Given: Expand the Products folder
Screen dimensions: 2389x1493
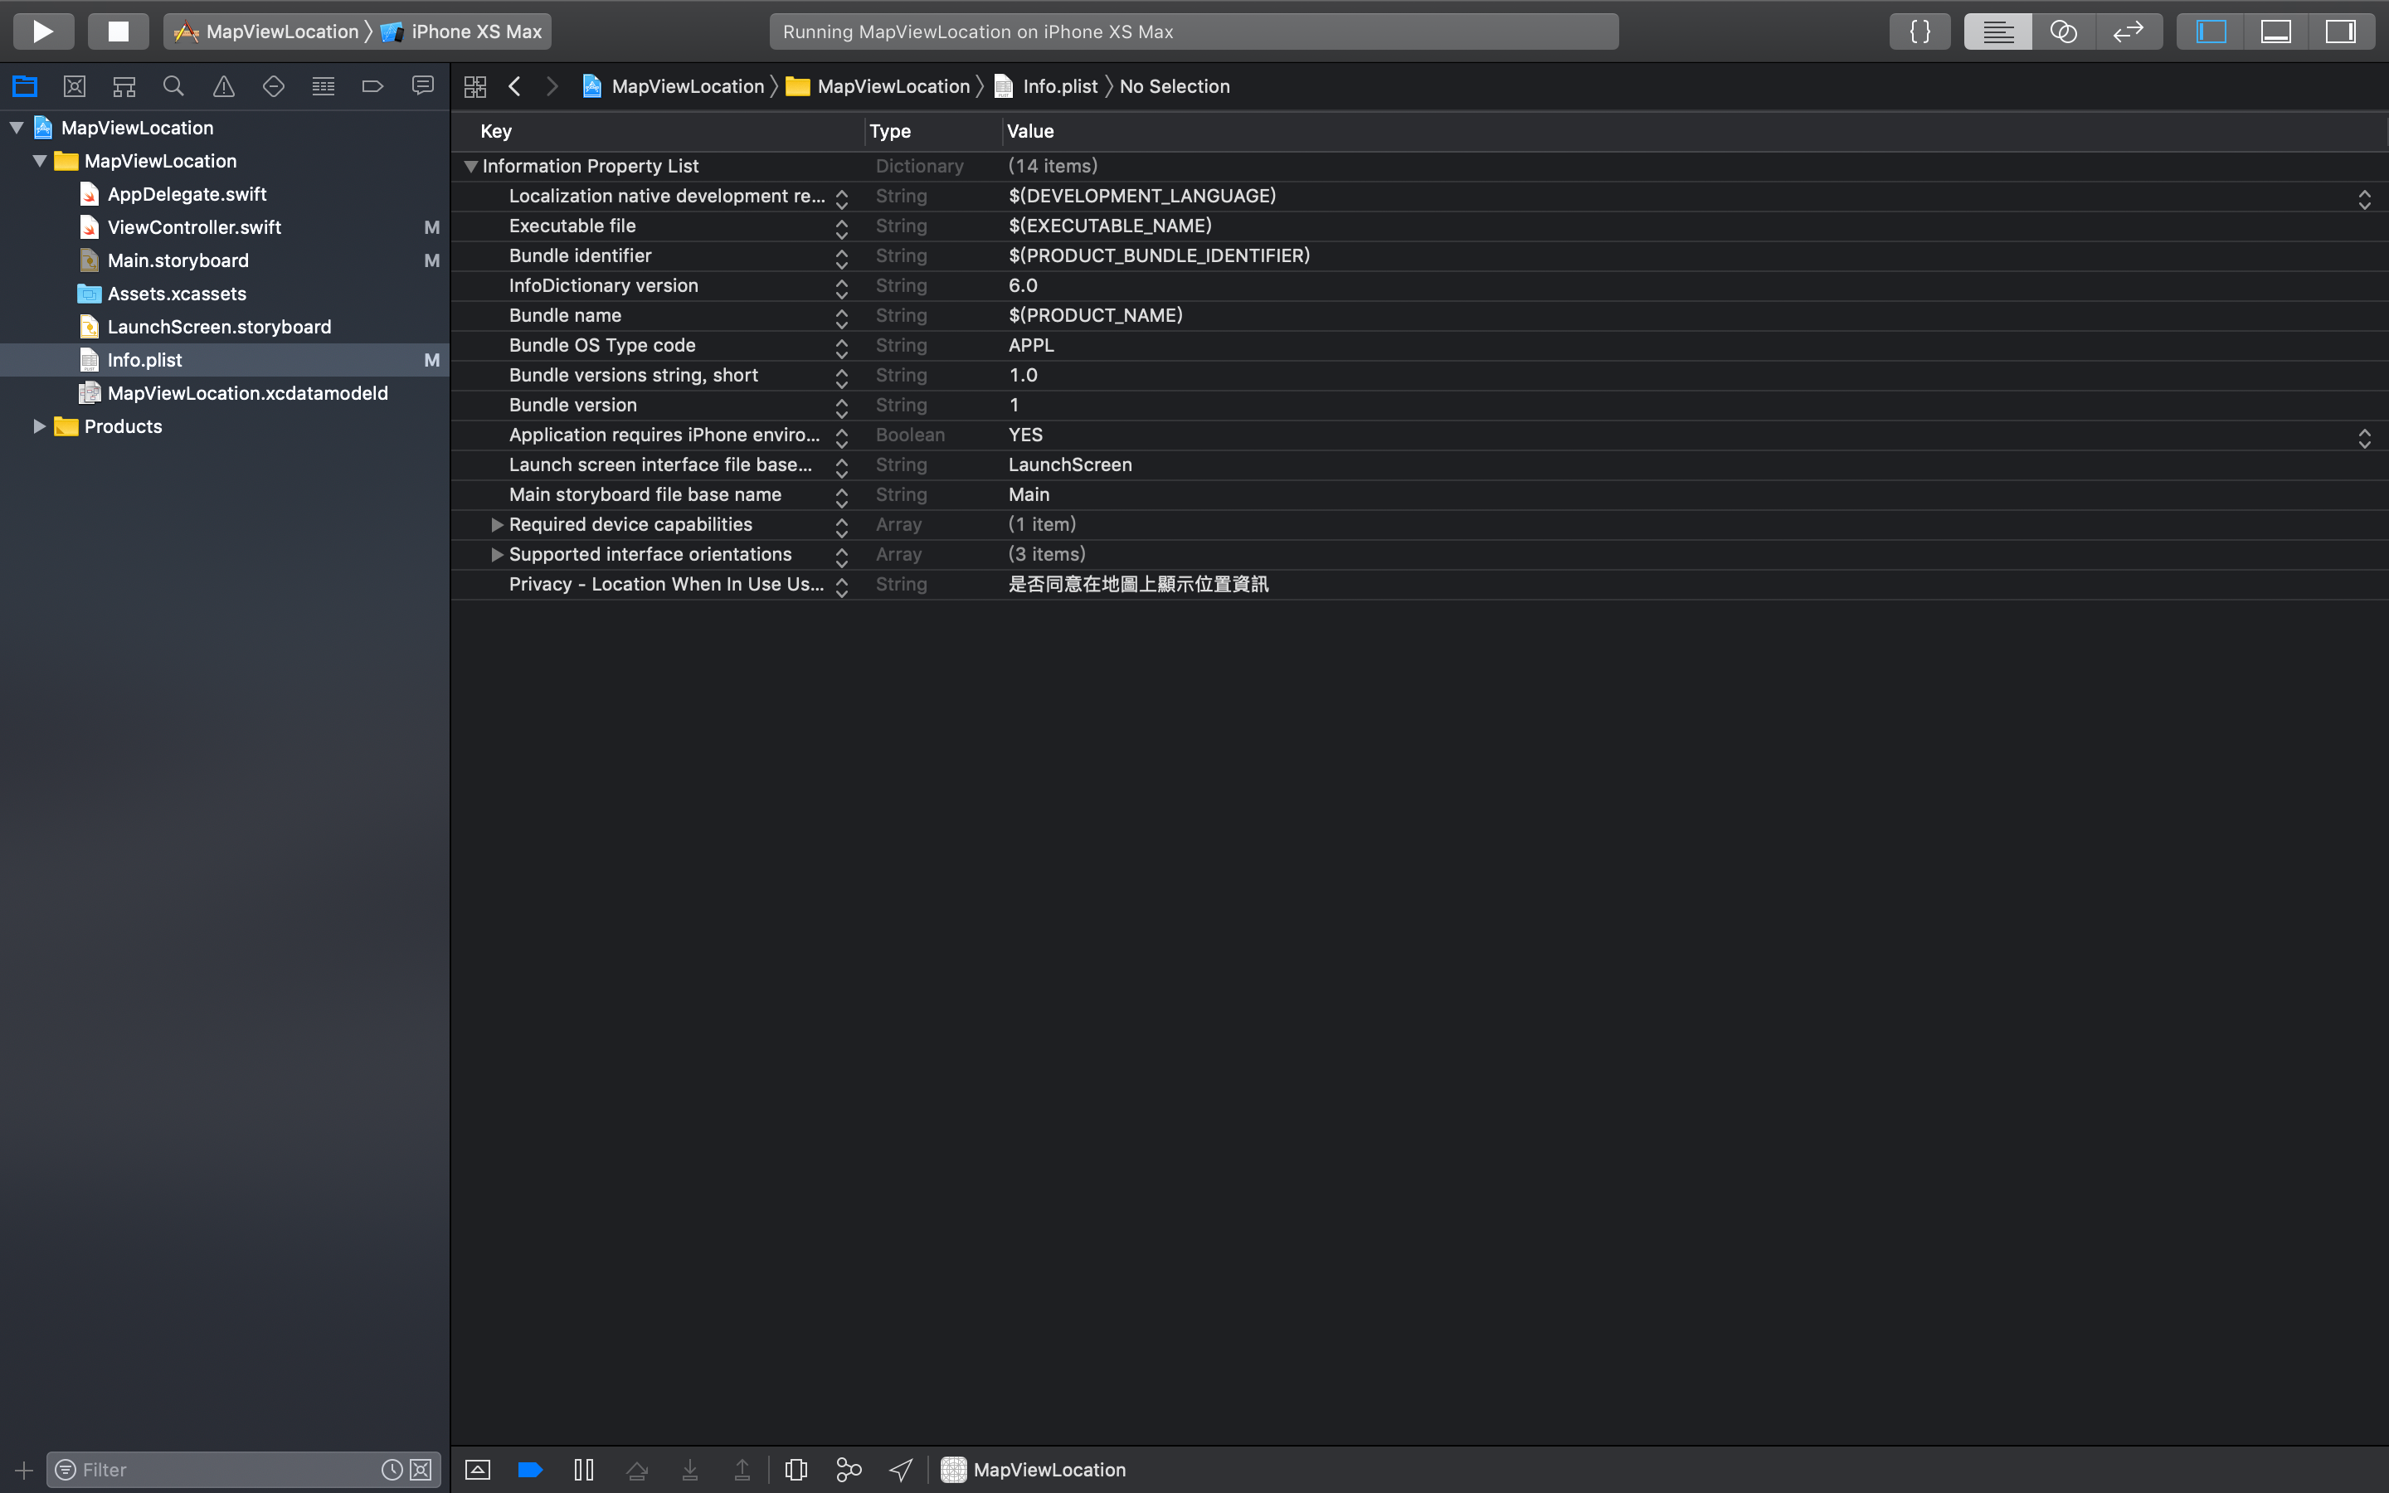Looking at the screenshot, I should pyautogui.click(x=40, y=426).
